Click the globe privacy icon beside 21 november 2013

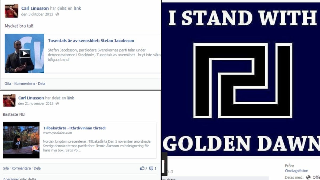click(57, 104)
